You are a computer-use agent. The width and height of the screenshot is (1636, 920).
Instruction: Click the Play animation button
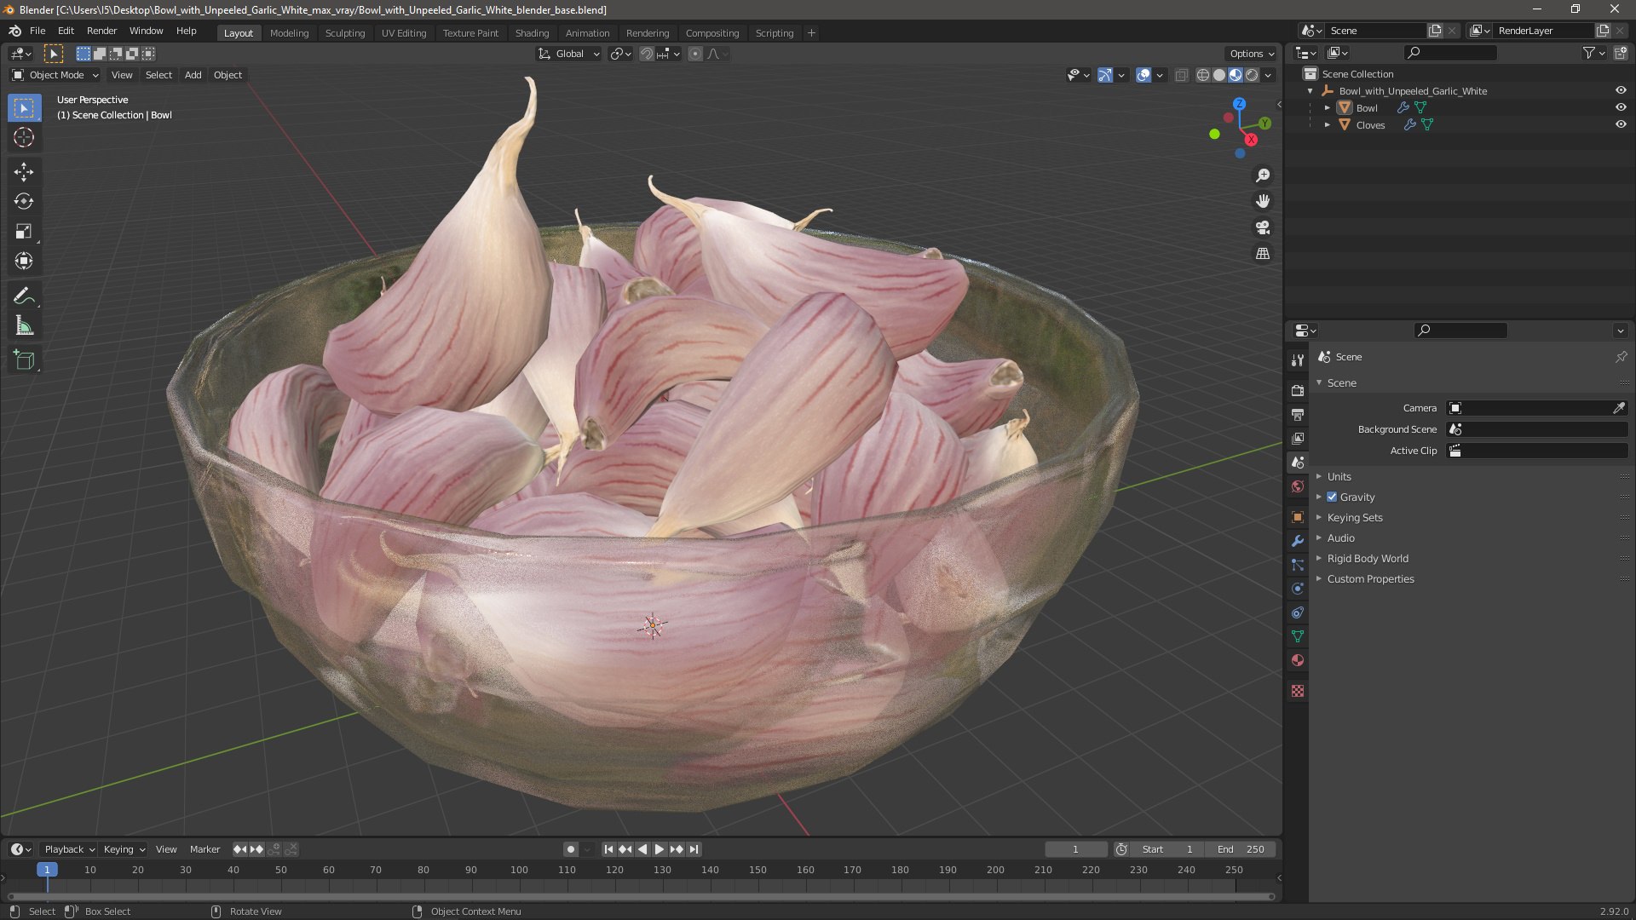659,849
